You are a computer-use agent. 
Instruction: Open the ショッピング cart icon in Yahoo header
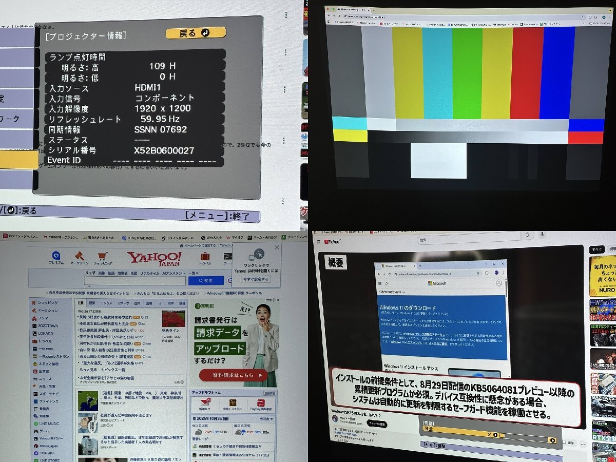(x=103, y=258)
